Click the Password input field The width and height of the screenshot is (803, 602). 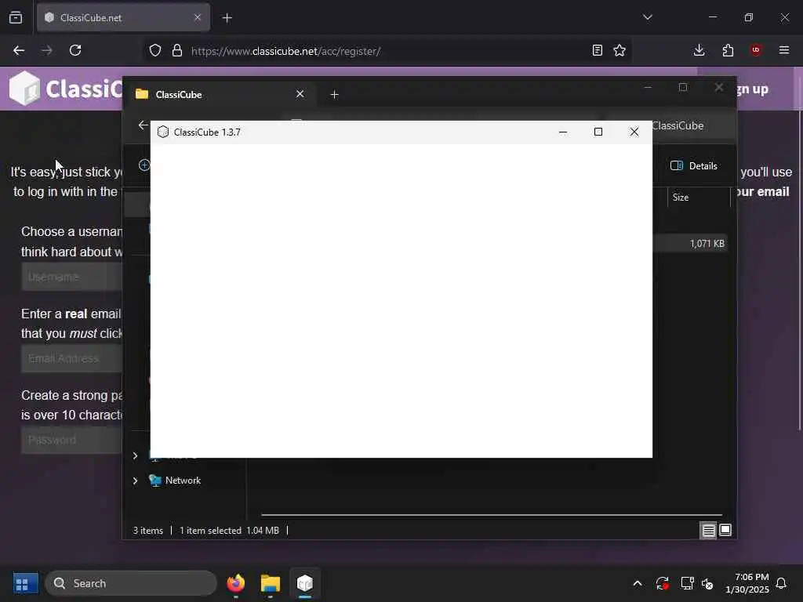coord(71,440)
